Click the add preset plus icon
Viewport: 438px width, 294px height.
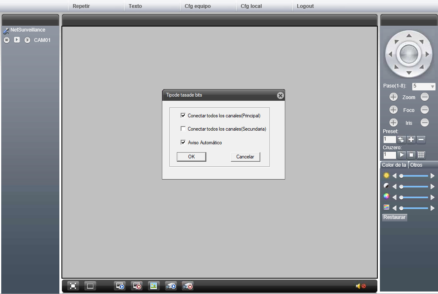point(411,140)
